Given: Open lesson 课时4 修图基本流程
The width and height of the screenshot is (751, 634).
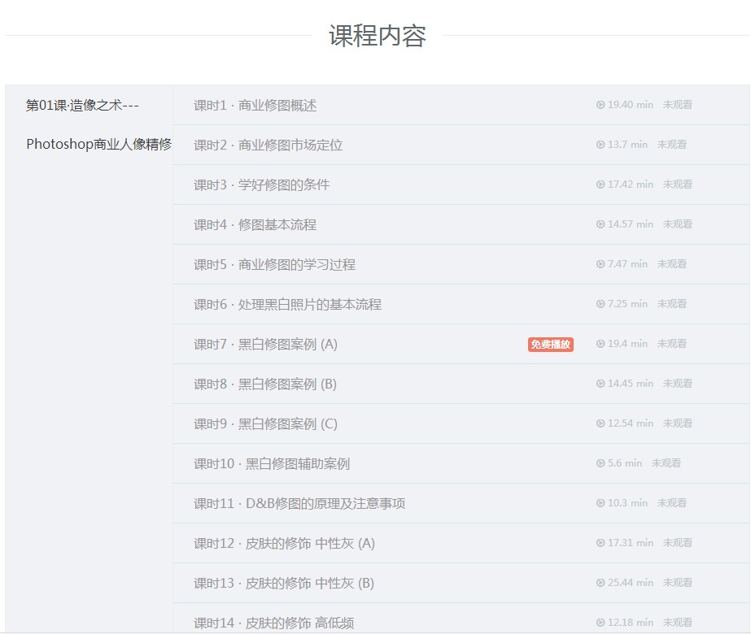Looking at the screenshot, I should [255, 225].
